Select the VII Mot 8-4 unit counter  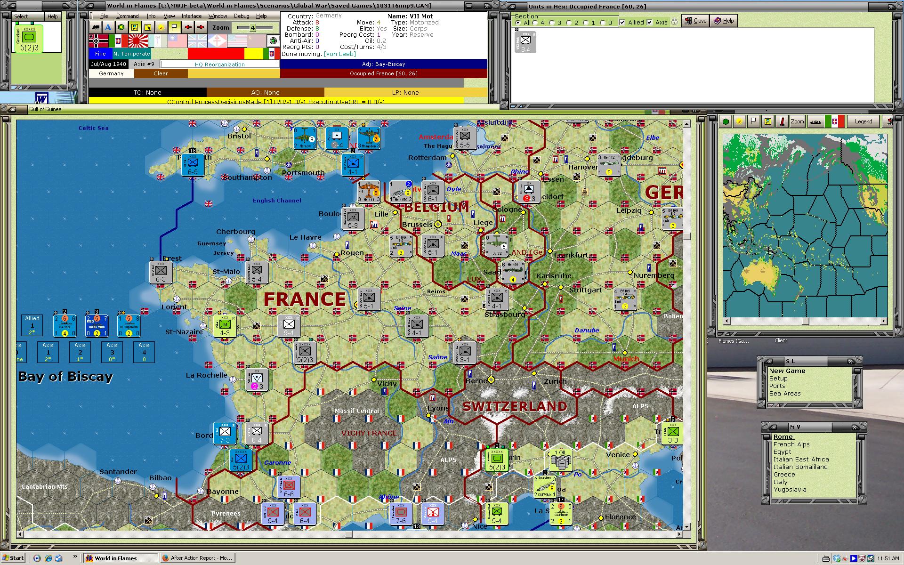tap(525, 42)
